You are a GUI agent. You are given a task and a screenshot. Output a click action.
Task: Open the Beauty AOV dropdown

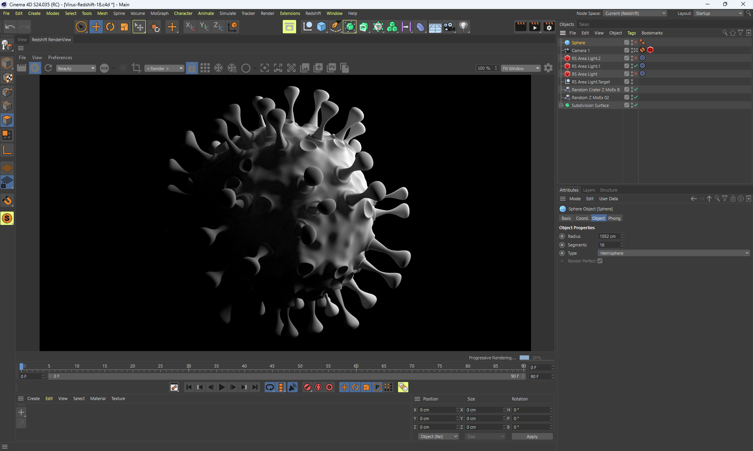76,69
